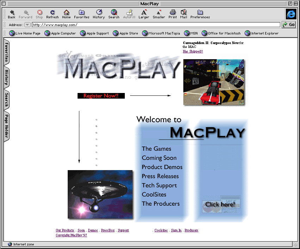Click the PressBox footer link

click(108, 230)
